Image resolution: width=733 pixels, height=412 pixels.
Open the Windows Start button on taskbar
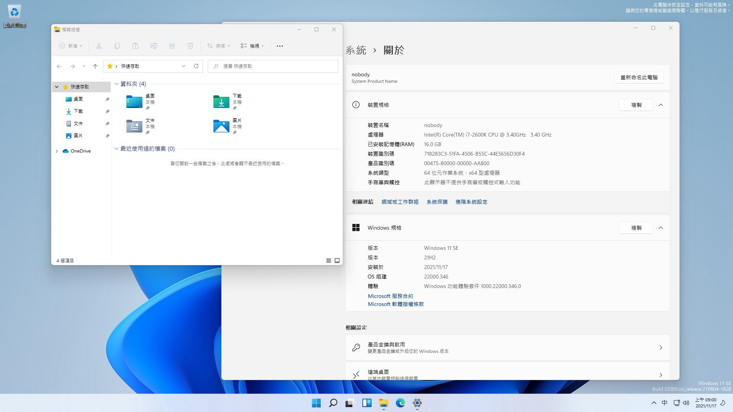pyautogui.click(x=316, y=403)
